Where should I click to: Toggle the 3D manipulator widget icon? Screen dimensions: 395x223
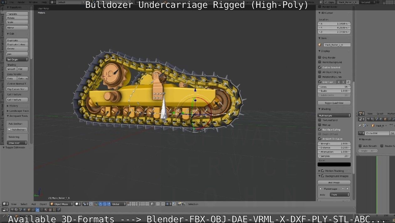pos(96,204)
